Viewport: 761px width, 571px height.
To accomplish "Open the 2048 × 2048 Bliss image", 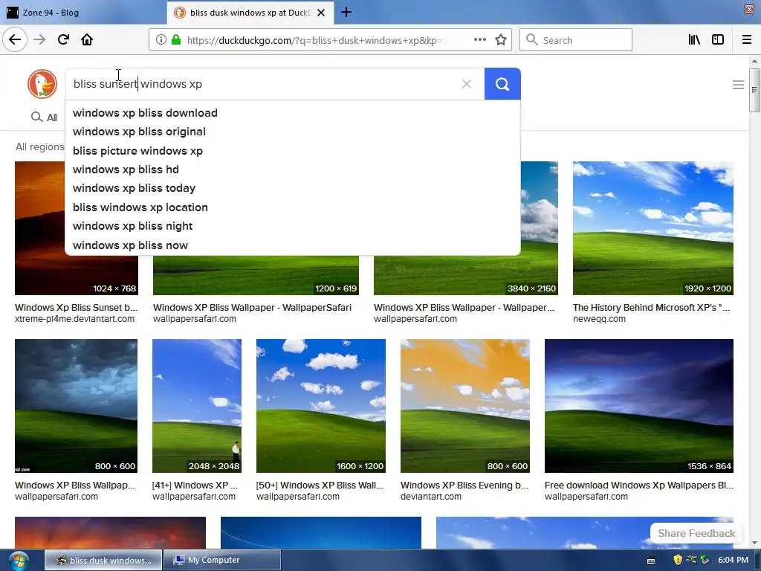I will coord(196,406).
